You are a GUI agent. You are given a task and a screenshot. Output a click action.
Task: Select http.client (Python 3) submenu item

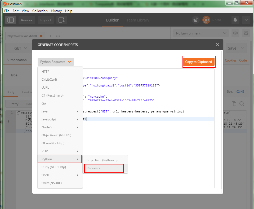pyautogui.click(x=105, y=160)
